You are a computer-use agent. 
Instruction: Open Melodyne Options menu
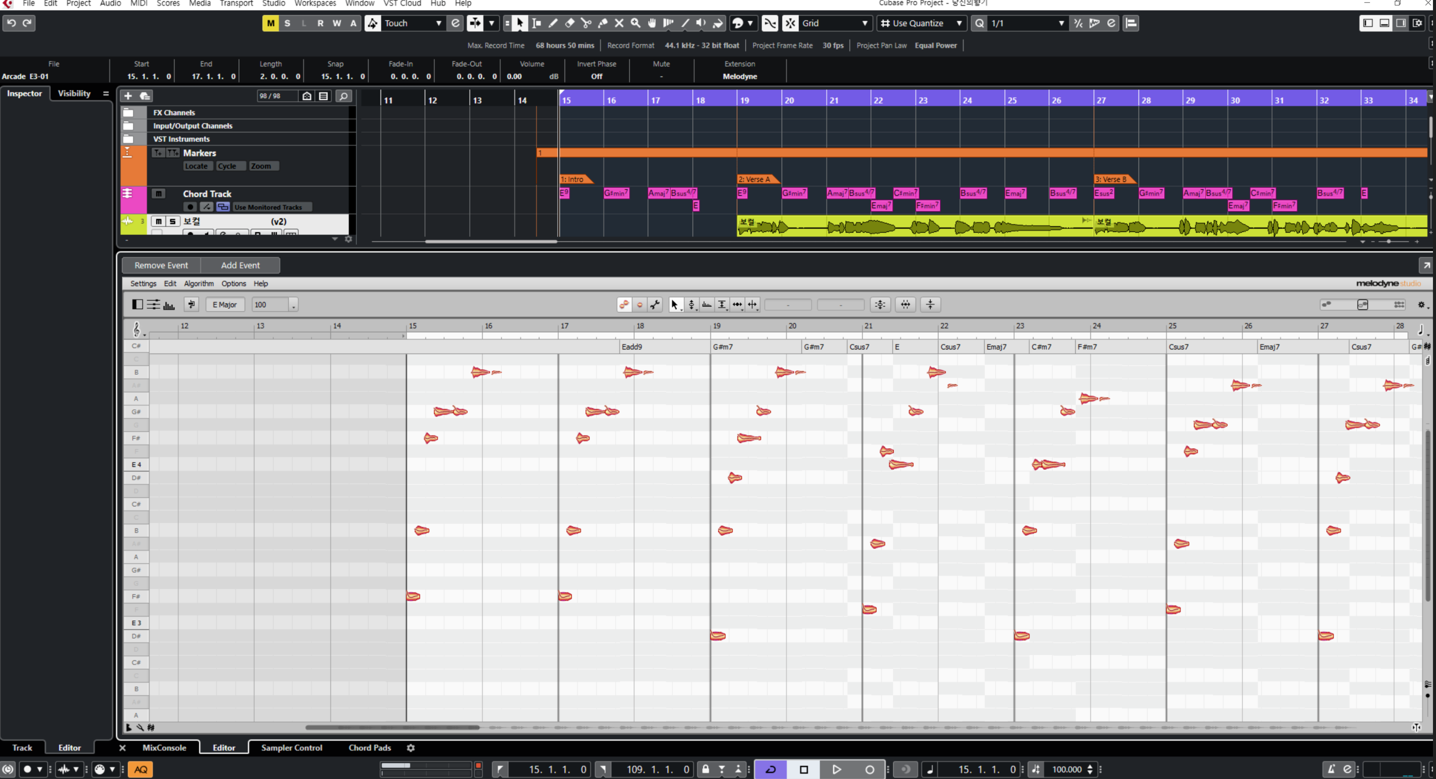pyautogui.click(x=234, y=283)
